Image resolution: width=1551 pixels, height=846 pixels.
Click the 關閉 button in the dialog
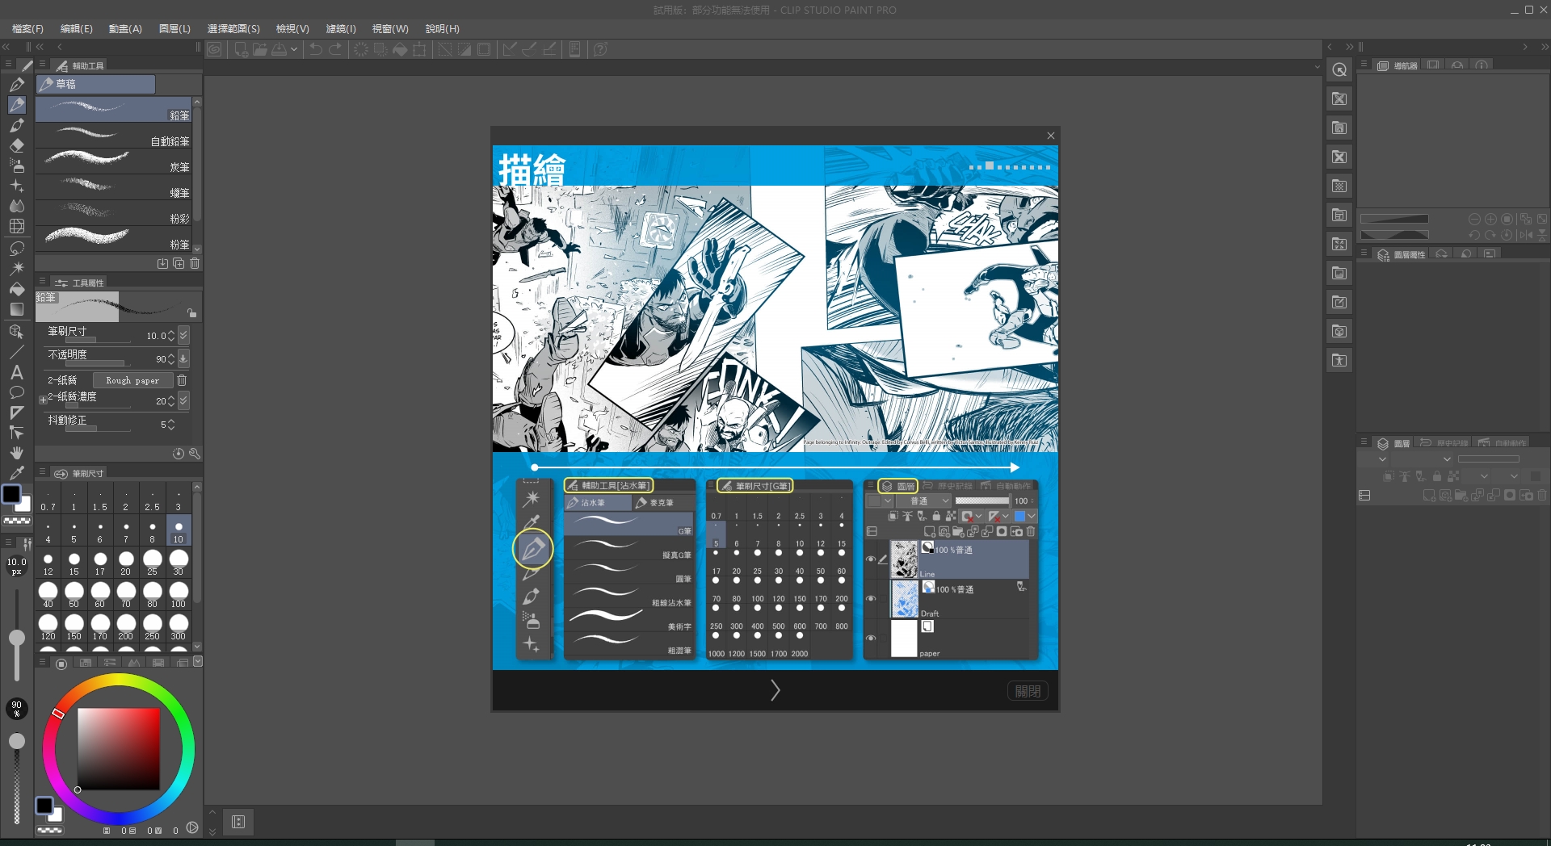[x=1028, y=691]
